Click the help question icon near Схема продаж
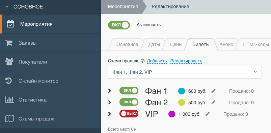Image resolution: width=271 pixels, height=133 pixels. click(x=142, y=61)
